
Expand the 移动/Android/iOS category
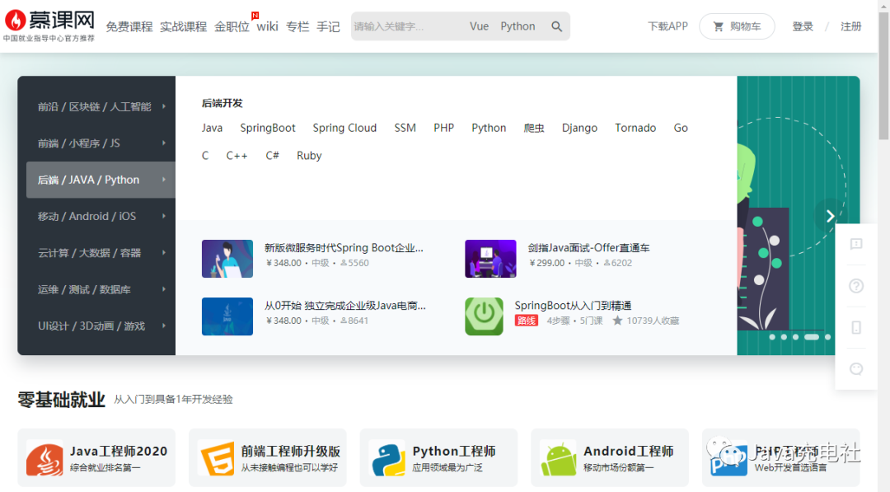pos(93,216)
